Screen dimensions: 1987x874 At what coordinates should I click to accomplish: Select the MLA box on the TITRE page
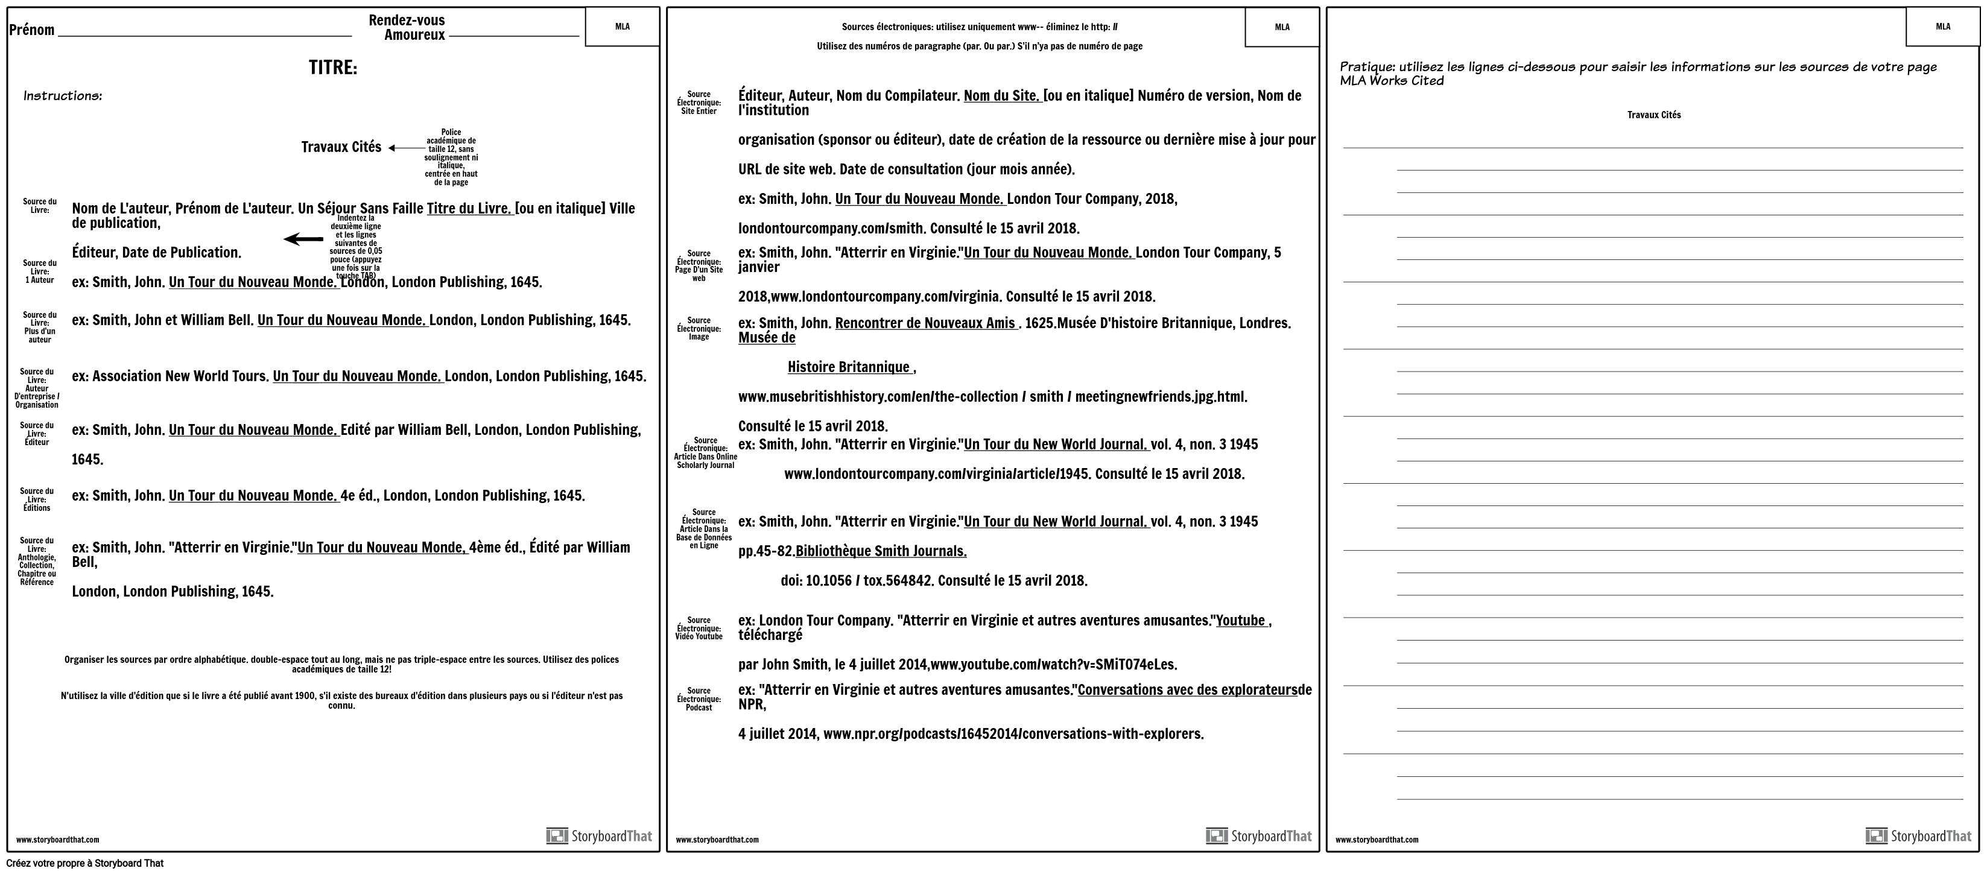tap(623, 27)
